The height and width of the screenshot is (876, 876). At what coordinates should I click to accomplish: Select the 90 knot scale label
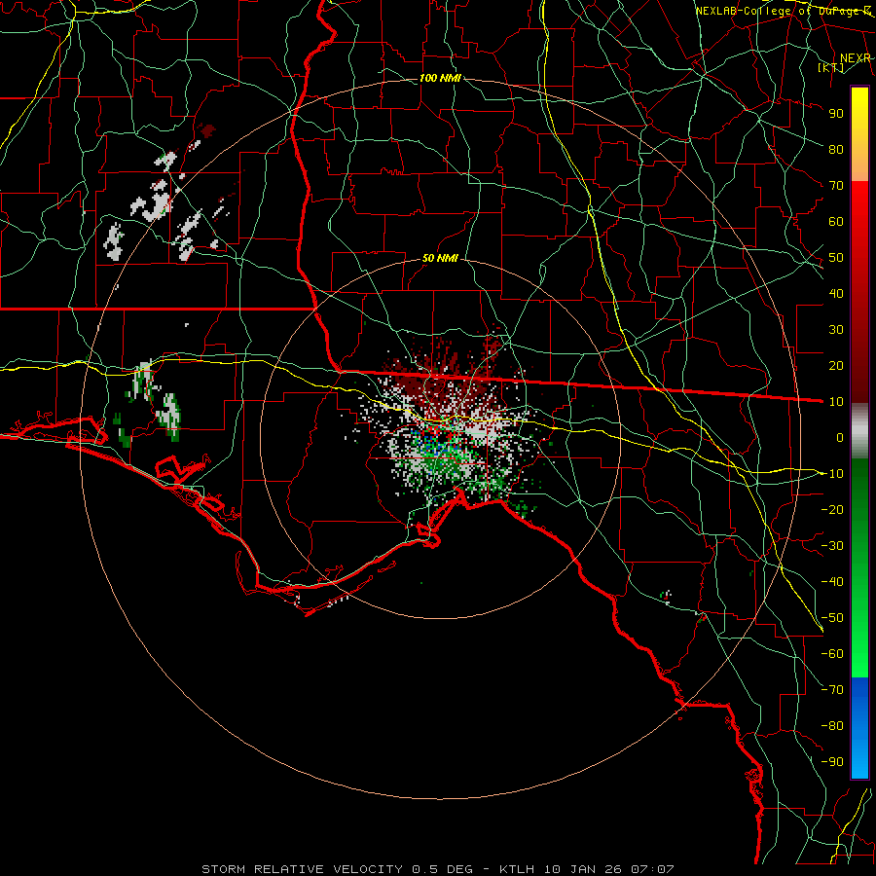(836, 114)
